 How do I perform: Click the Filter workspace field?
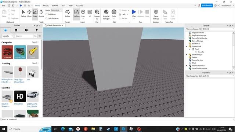[209, 29]
